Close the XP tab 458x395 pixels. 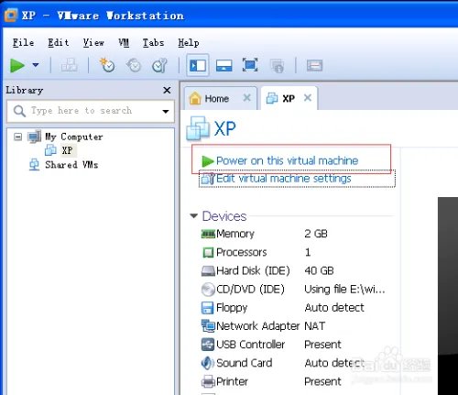308,98
